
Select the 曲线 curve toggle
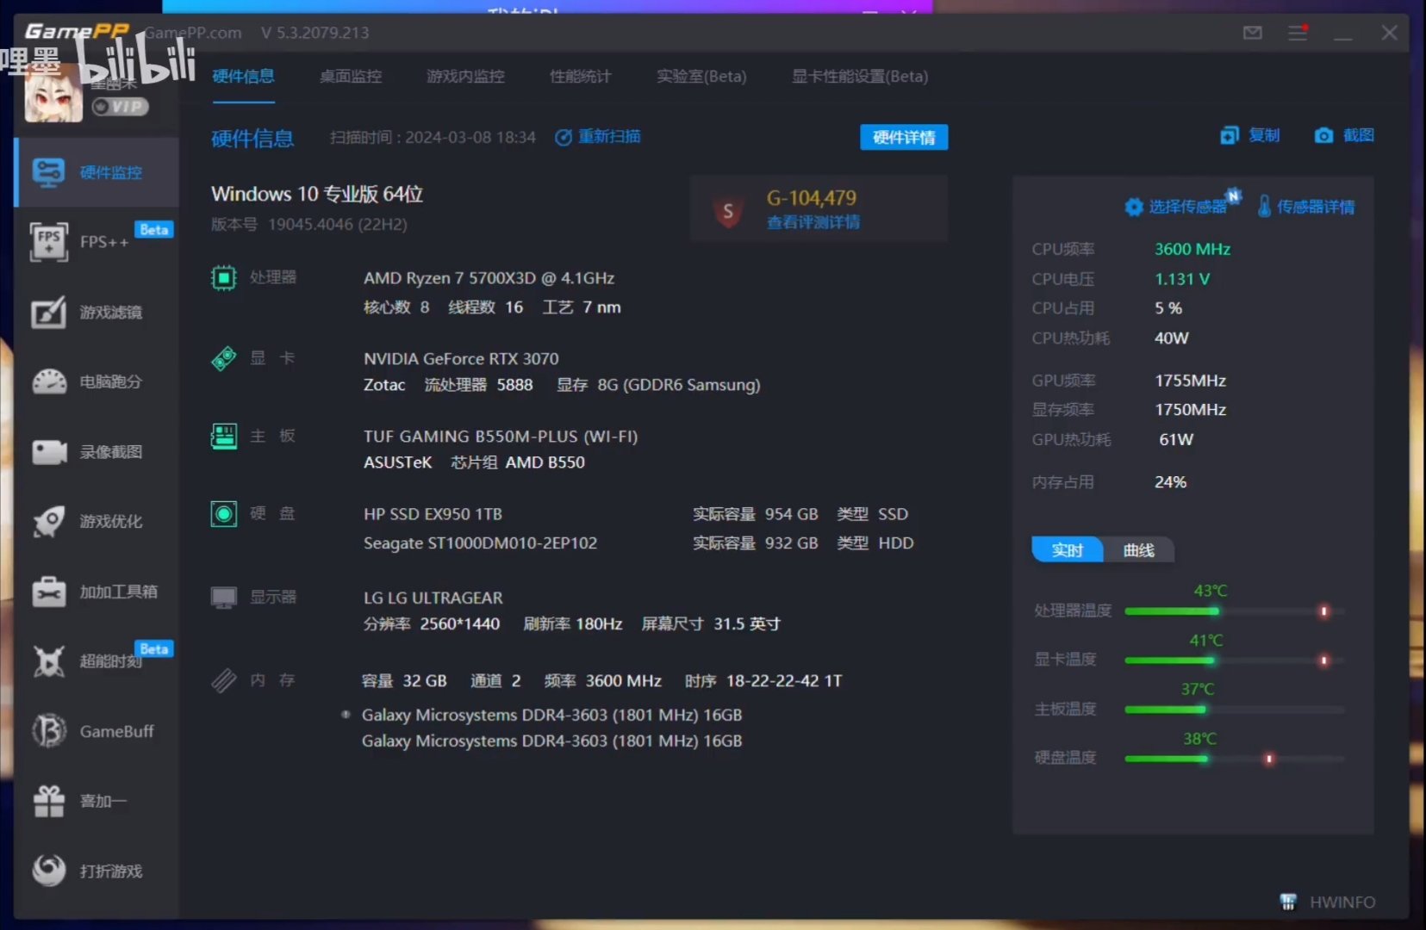(x=1138, y=549)
